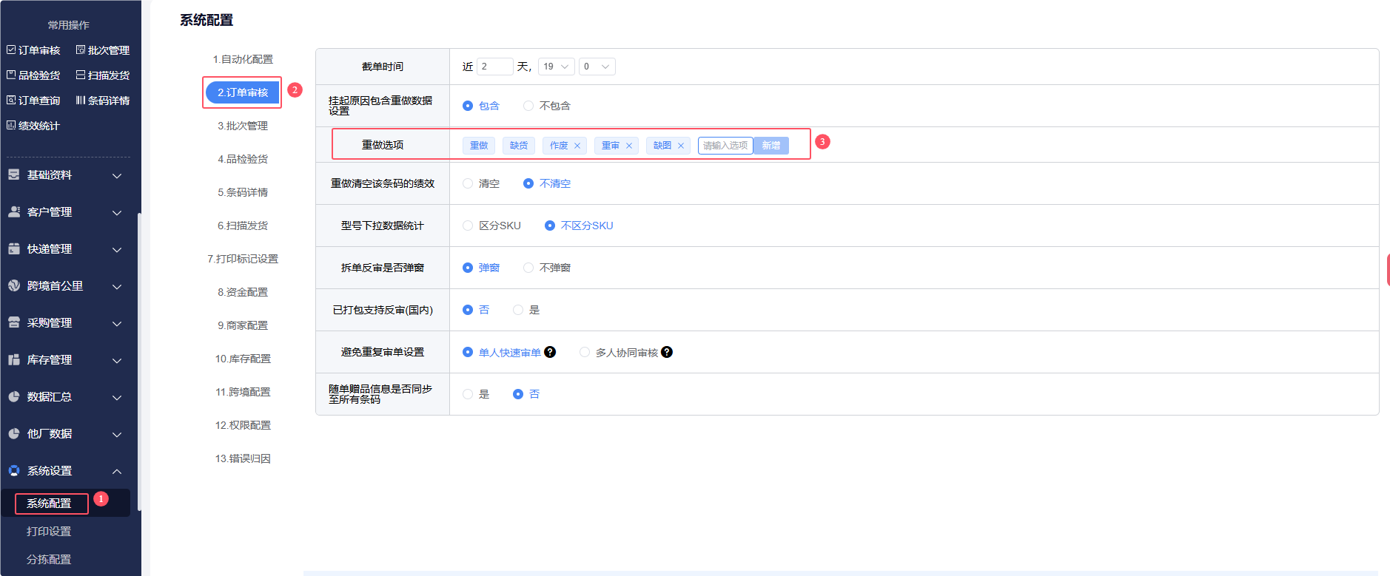Screen dimensions: 1390x576
Task: Click the 请输入选项 input field
Action: [725, 146]
